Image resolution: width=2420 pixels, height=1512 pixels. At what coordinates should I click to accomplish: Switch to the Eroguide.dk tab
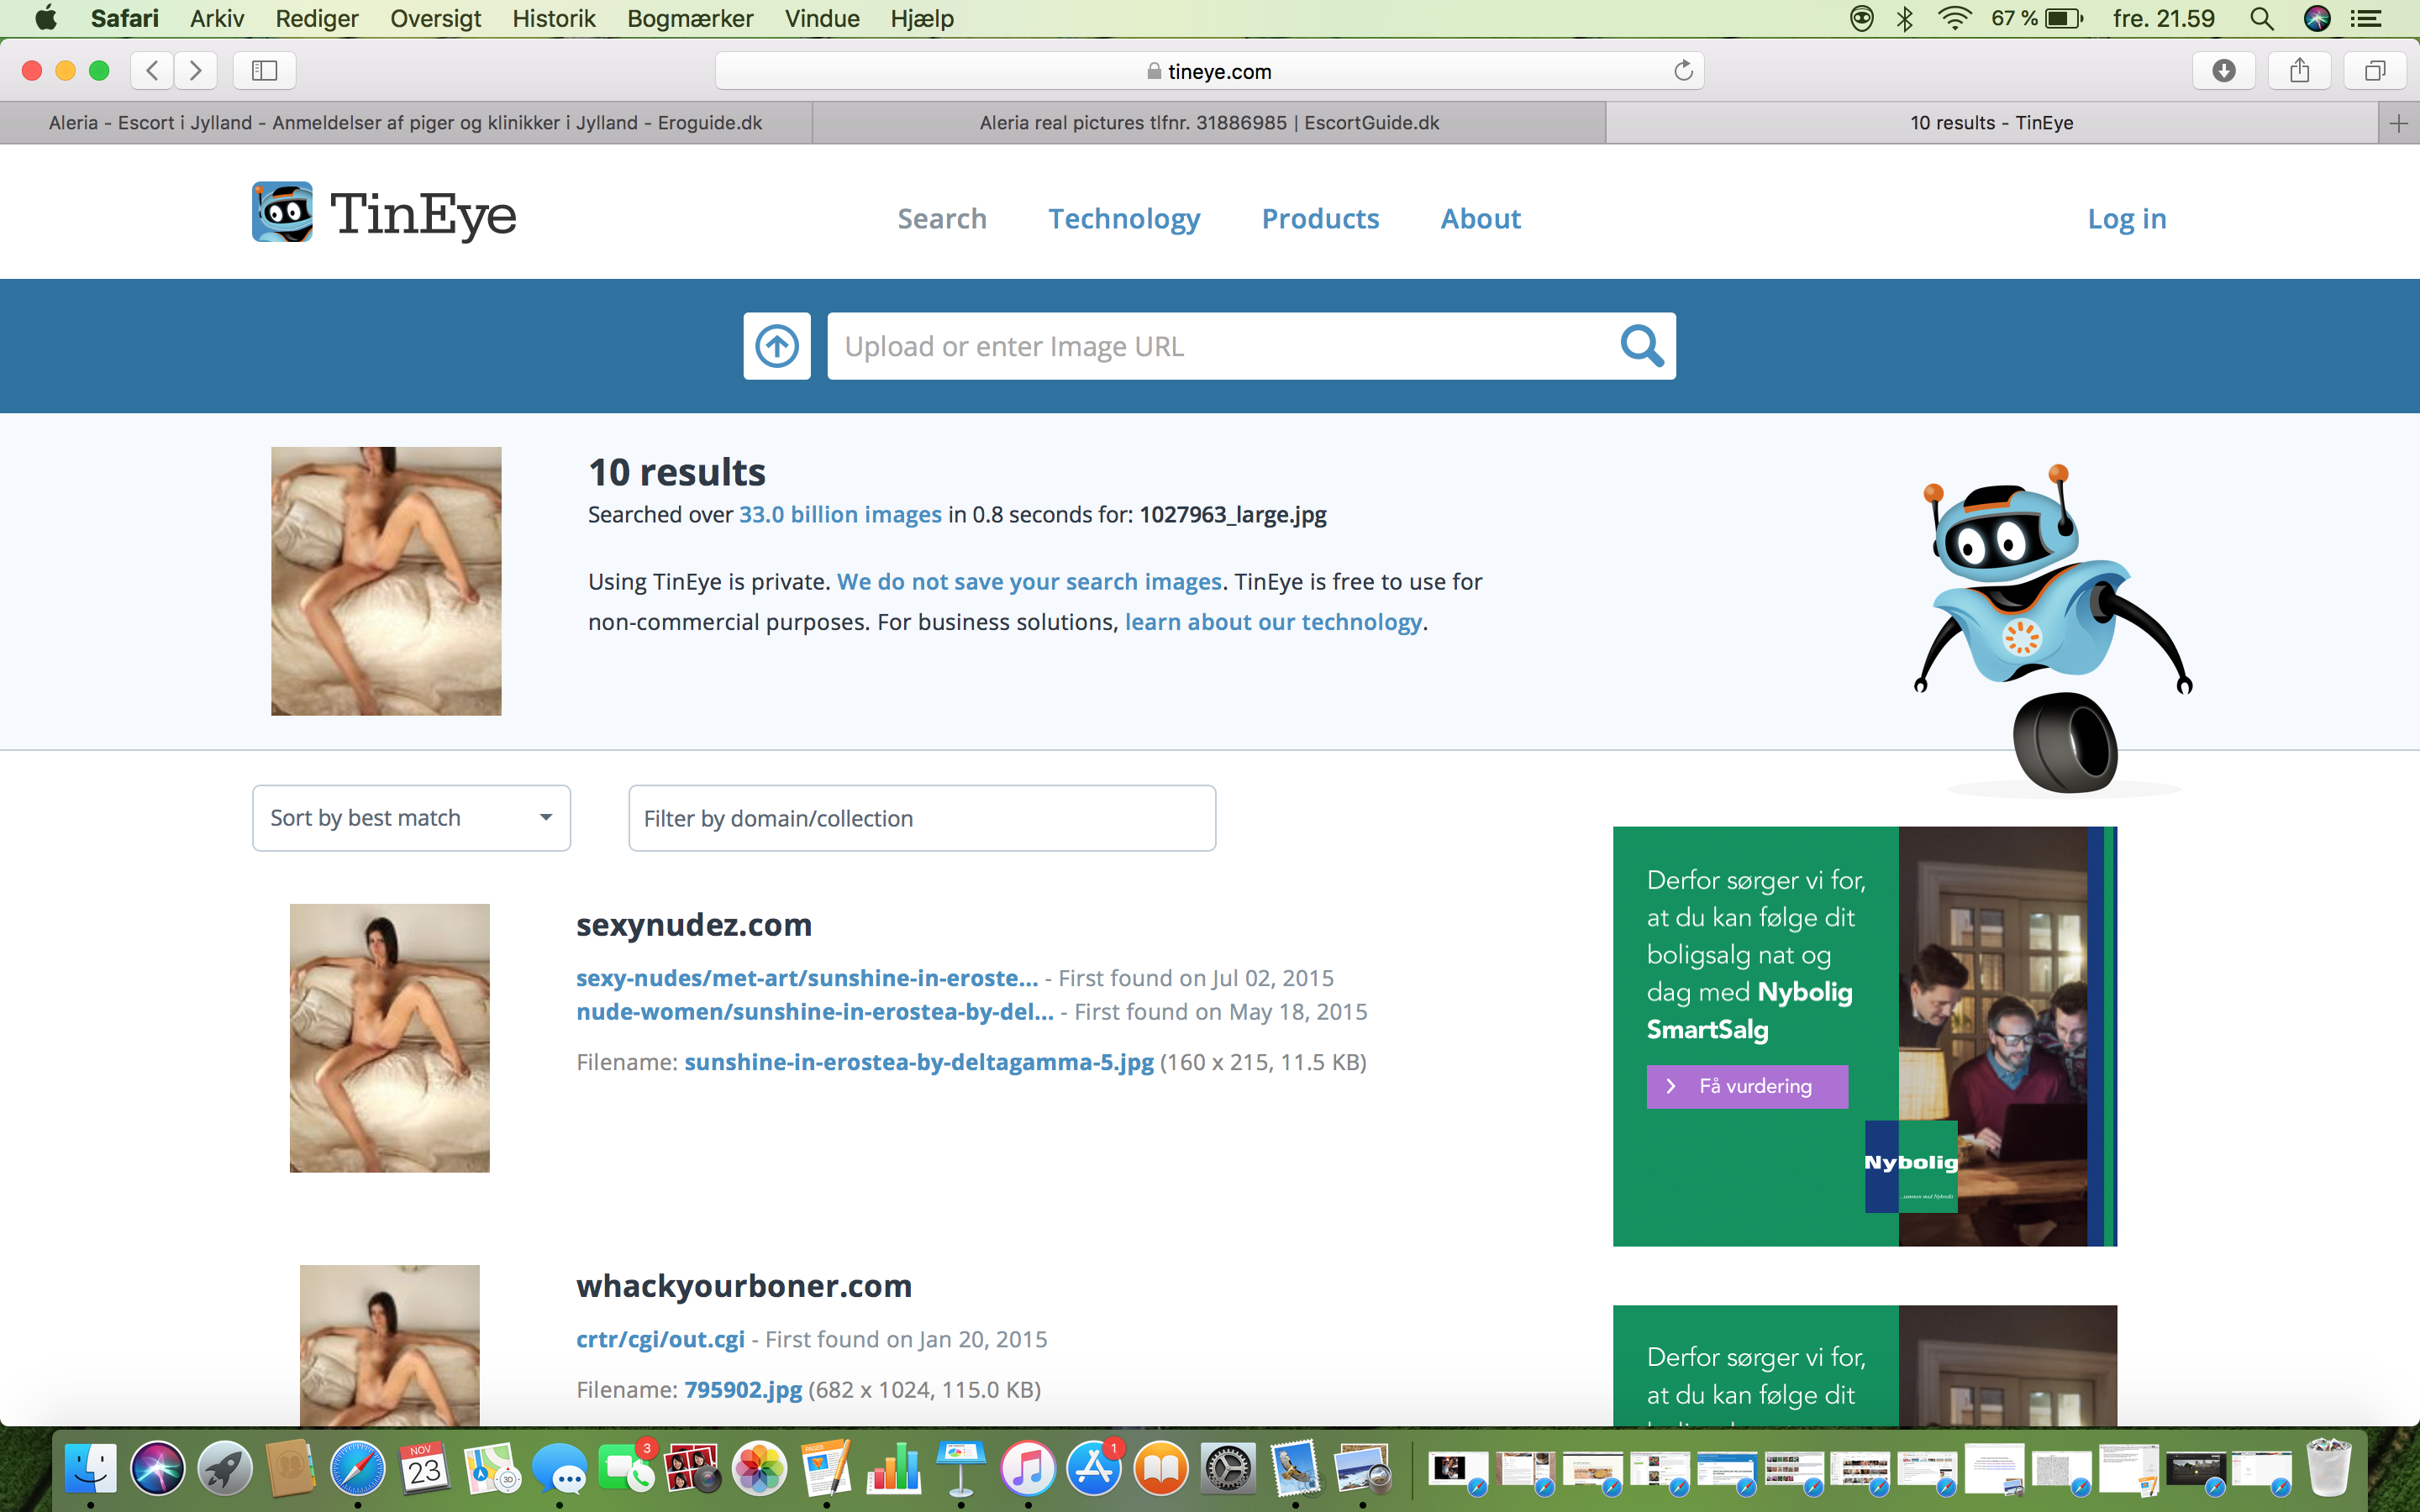click(x=405, y=123)
